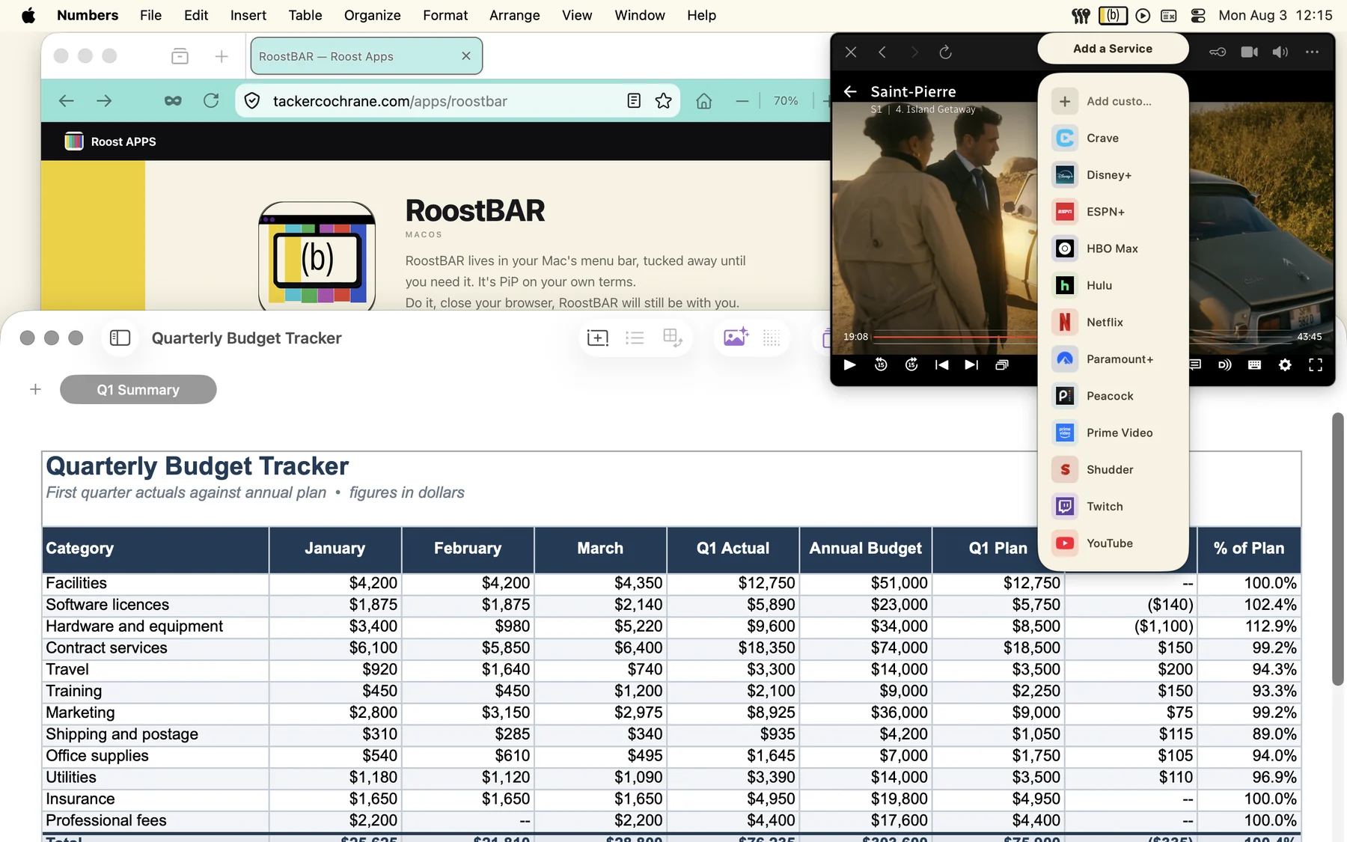Reload the RoostBAR player page

pyautogui.click(x=945, y=52)
